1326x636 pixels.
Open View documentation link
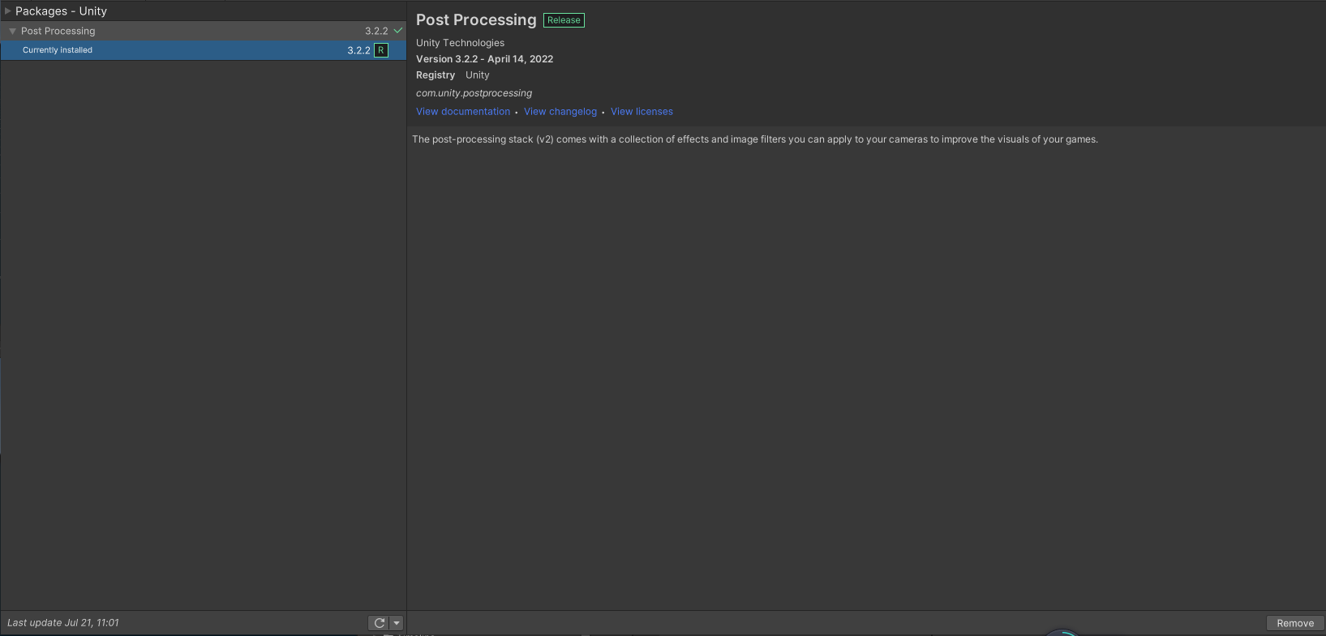463,112
